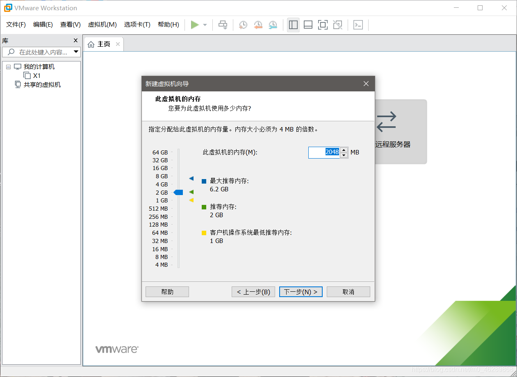The height and width of the screenshot is (377, 517).
Task: Click the memory value field showing 2048
Action: tap(324, 152)
